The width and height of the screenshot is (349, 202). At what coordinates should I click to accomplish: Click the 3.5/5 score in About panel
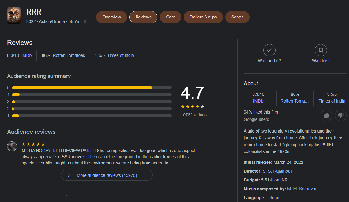(x=332, y=94)
